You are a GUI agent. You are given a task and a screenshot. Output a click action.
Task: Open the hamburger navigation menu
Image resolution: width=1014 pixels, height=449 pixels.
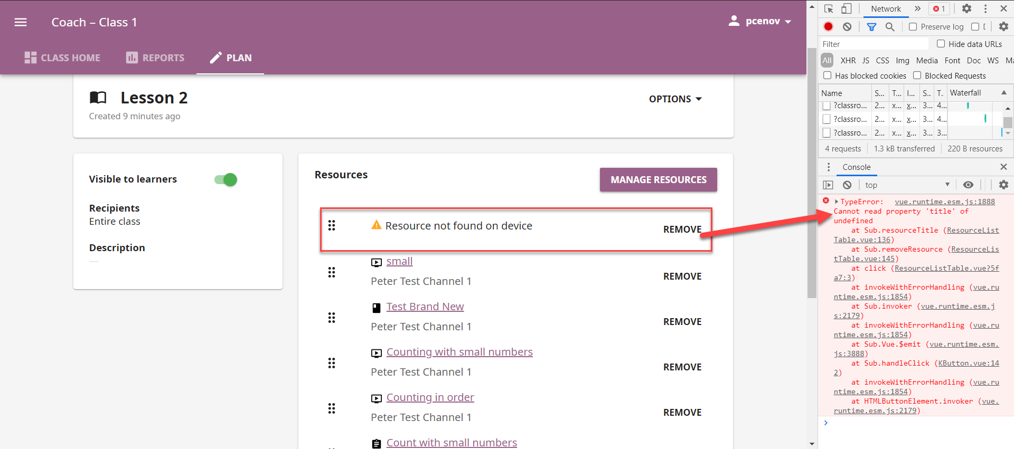tap(21, 22)
